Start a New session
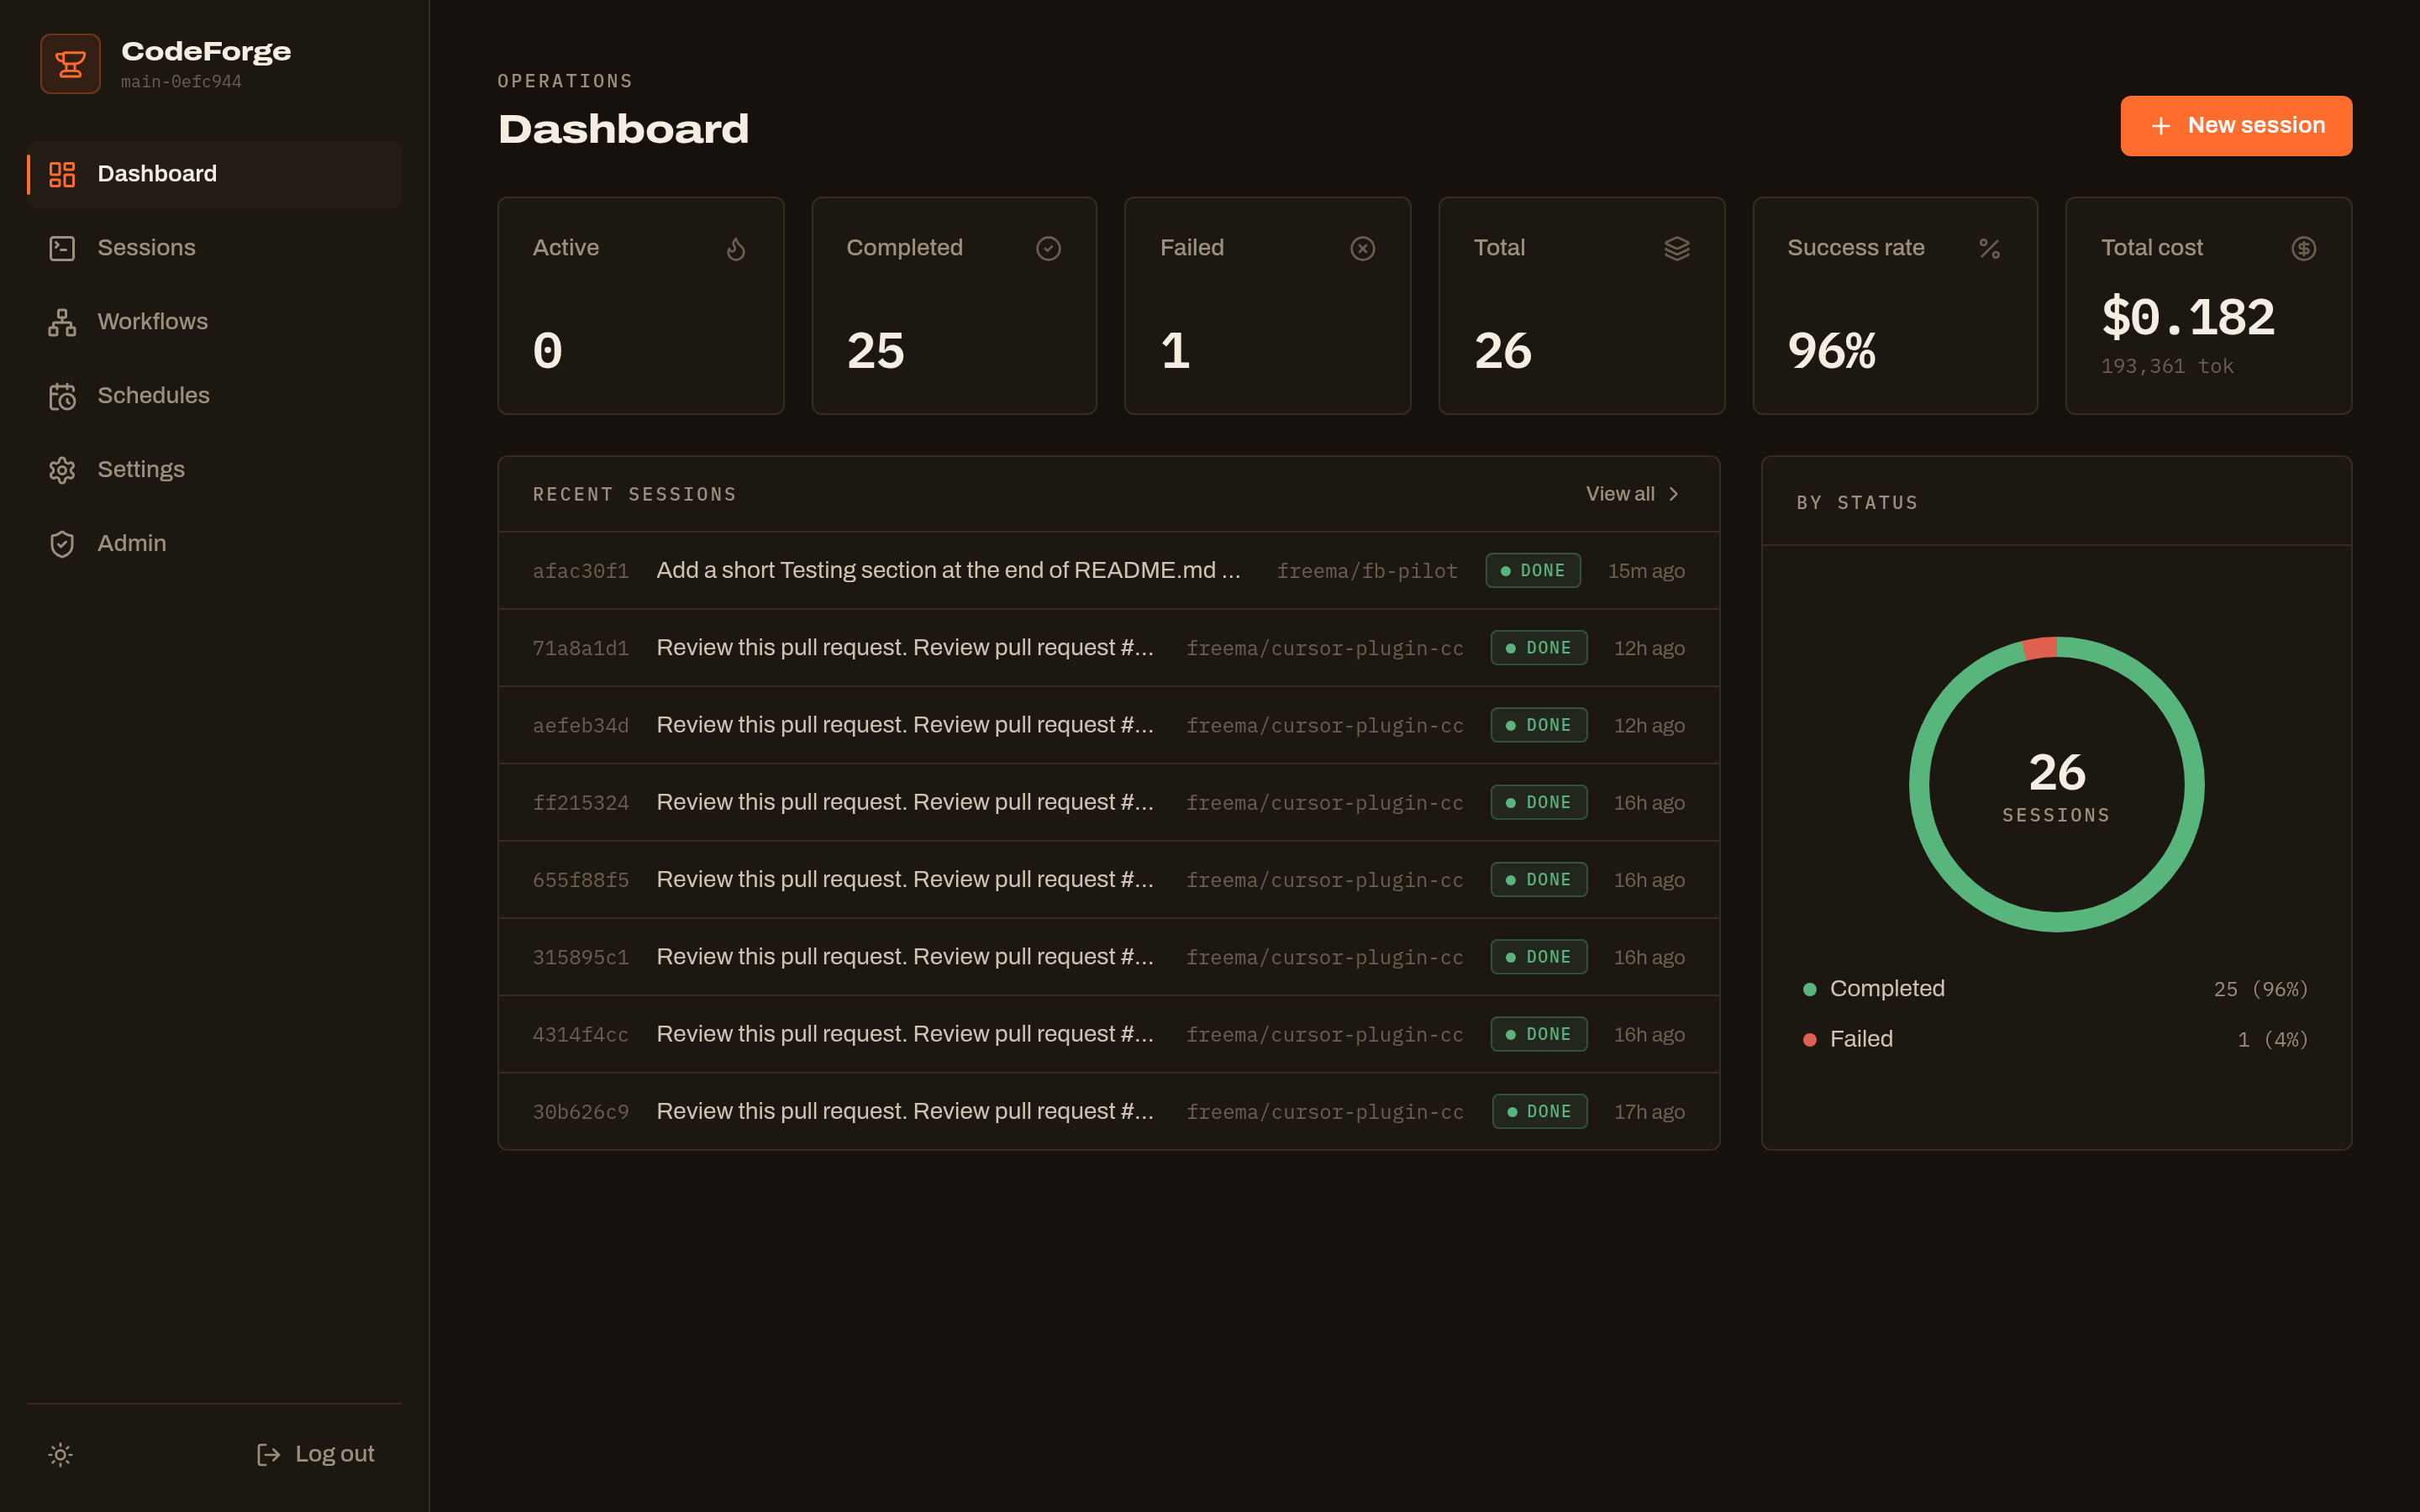Viewport: 2420px width, 1512px height. [x=2236, y=126]
